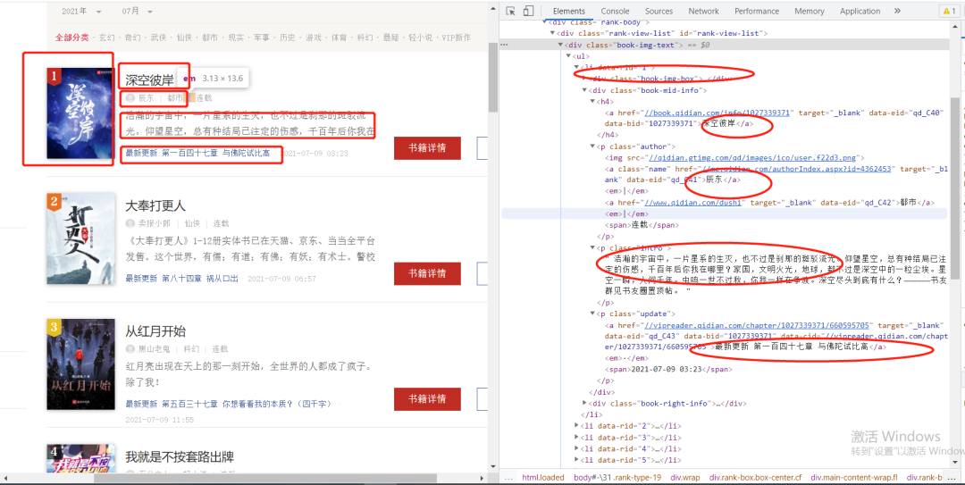Expand the book-right-info div node
Viewport: 965px width, 485px height.
584,403
